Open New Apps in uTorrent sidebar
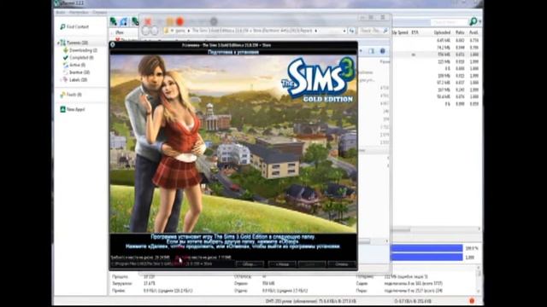 click(72, 109)
